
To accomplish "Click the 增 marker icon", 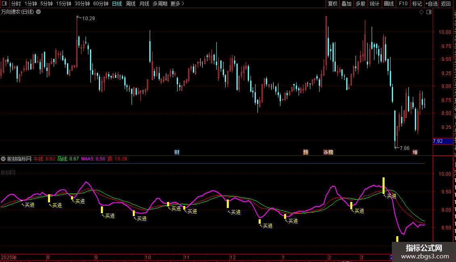I will pyautogui.click(x=415, y=152).
